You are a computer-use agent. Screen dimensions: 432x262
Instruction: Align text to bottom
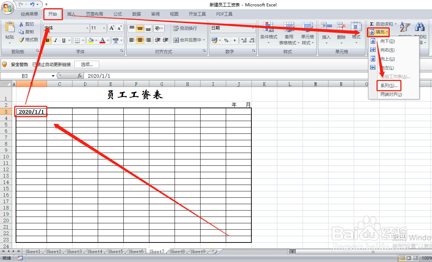[x=148, y=28]
